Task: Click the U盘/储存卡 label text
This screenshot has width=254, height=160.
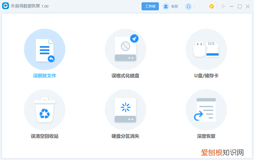Action: 206,75
